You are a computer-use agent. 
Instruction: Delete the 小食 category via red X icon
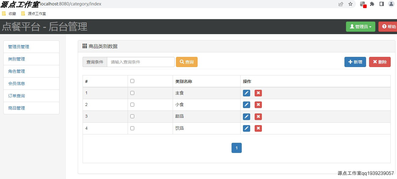258,104
